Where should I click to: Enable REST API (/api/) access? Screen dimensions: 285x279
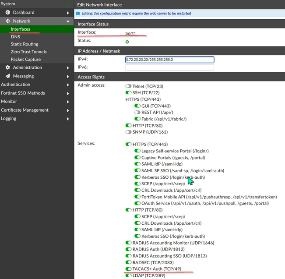click(x=137, y=112)
